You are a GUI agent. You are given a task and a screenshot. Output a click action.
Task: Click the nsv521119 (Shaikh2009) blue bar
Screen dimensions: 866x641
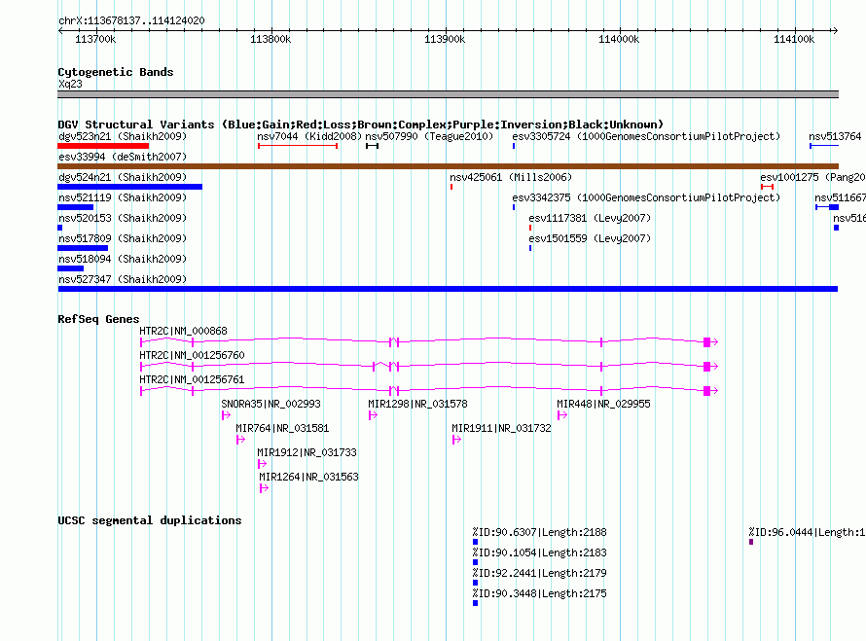pyautogui.click(x=76, y=207)
